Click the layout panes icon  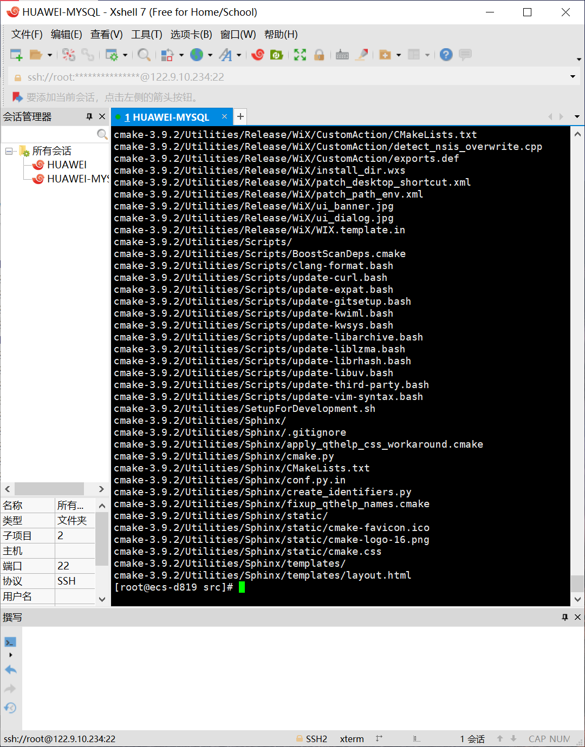(414, 55)
